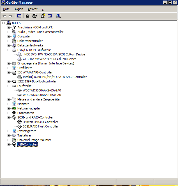Open Properties via the toolbar icon
This screenshot has height=186, width=178.
click(28, 16)
